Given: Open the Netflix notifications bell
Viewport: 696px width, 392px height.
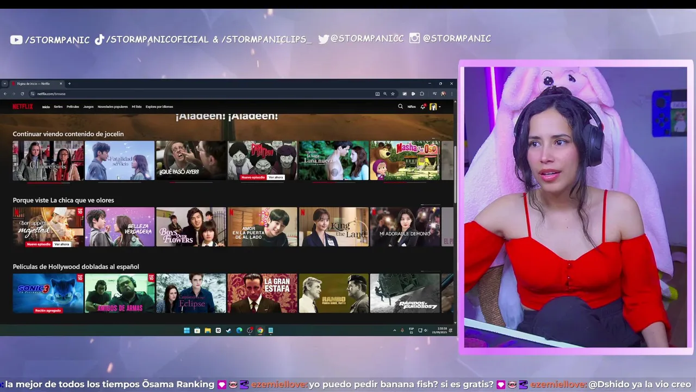Looking at the screenshot, I should coord(422,107).
